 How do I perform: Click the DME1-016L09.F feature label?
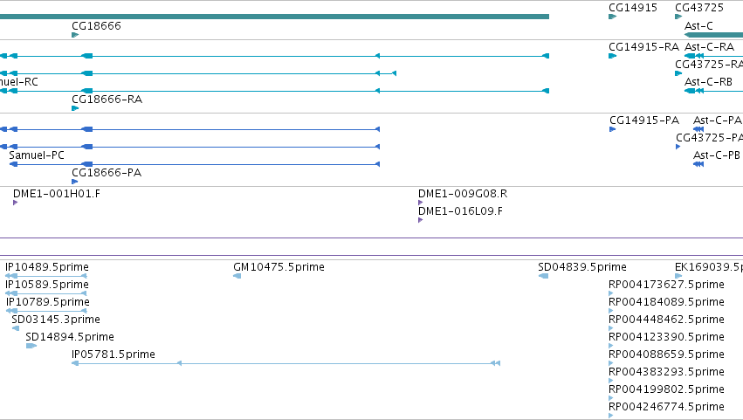tap(460, 211)
